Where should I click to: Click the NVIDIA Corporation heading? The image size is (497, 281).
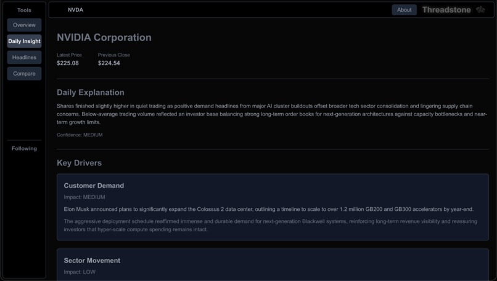104,38
